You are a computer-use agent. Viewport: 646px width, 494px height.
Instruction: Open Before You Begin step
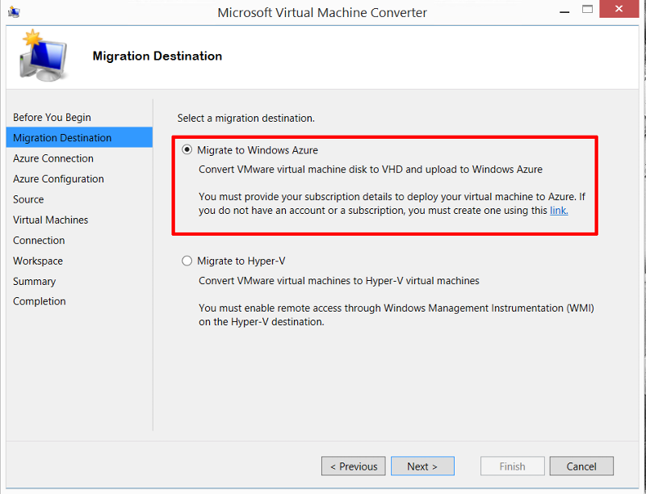pos(52,117)
